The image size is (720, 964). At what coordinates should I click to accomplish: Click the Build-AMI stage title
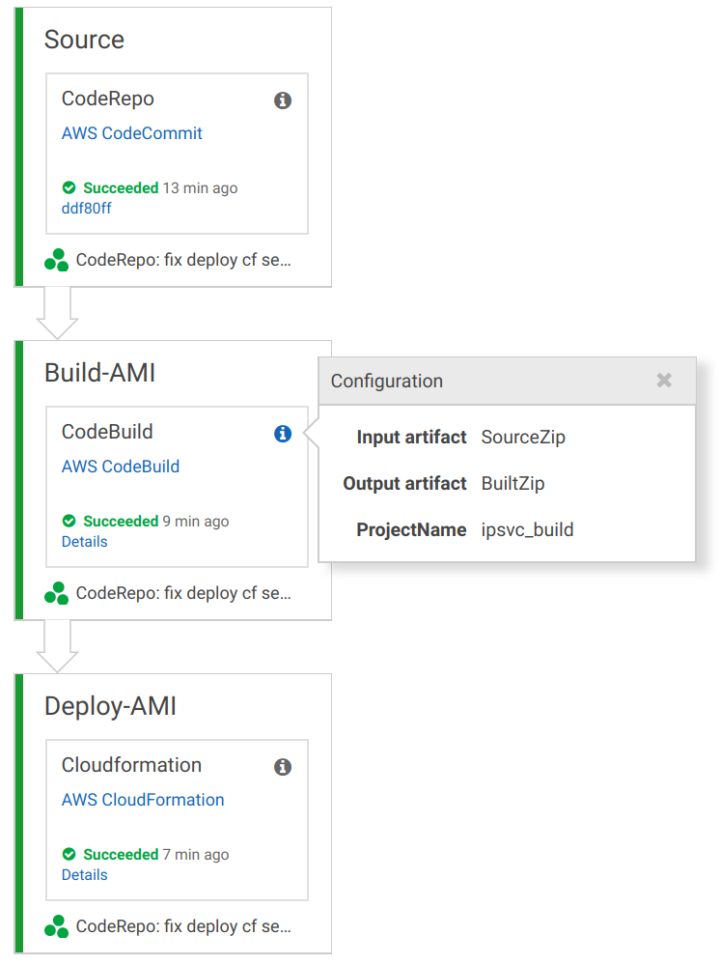click(99, 373)
